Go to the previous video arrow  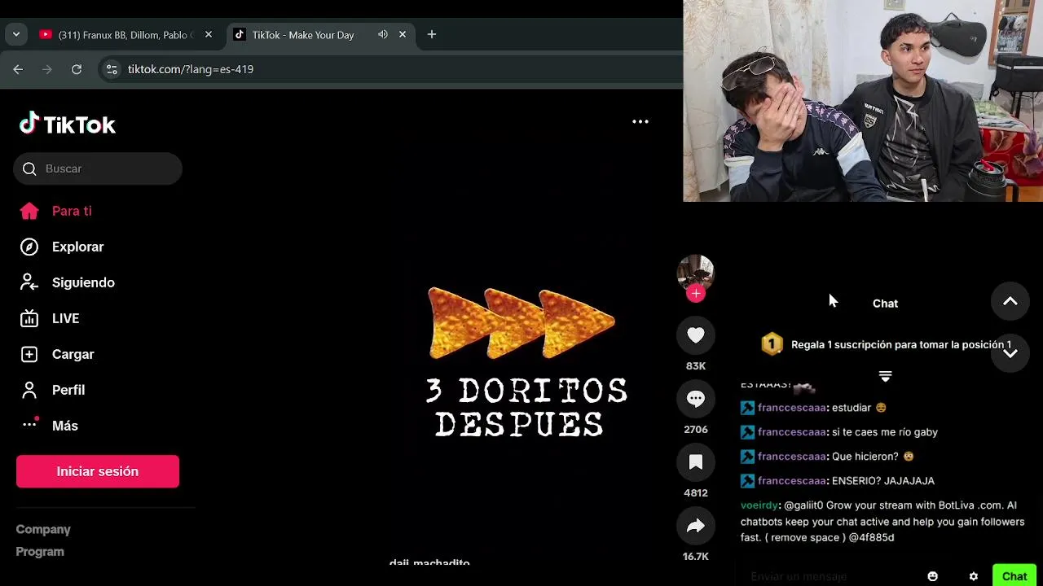(x=1010, y=301)
